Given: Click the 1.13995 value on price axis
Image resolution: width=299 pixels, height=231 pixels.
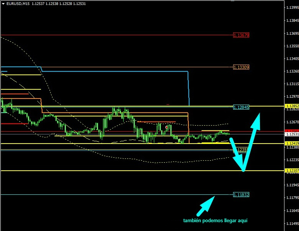Looking at the screenshot, I should point(292,7).
